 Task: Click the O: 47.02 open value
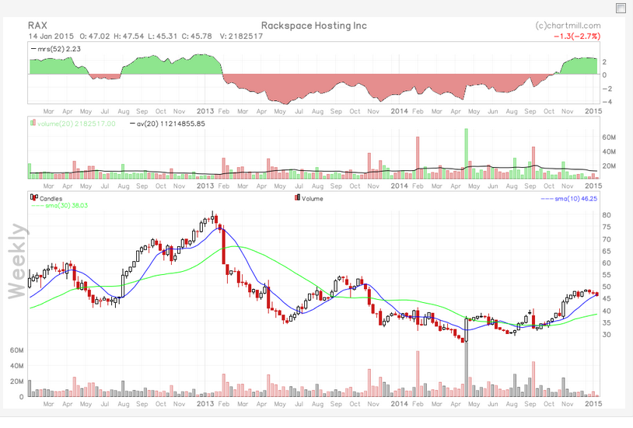coord(94,37)
